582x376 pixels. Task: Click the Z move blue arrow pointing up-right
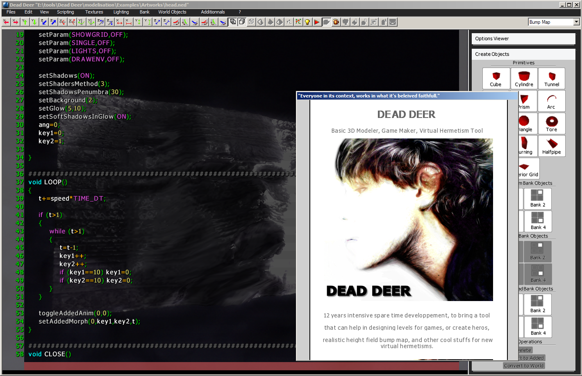coord(53,22)
